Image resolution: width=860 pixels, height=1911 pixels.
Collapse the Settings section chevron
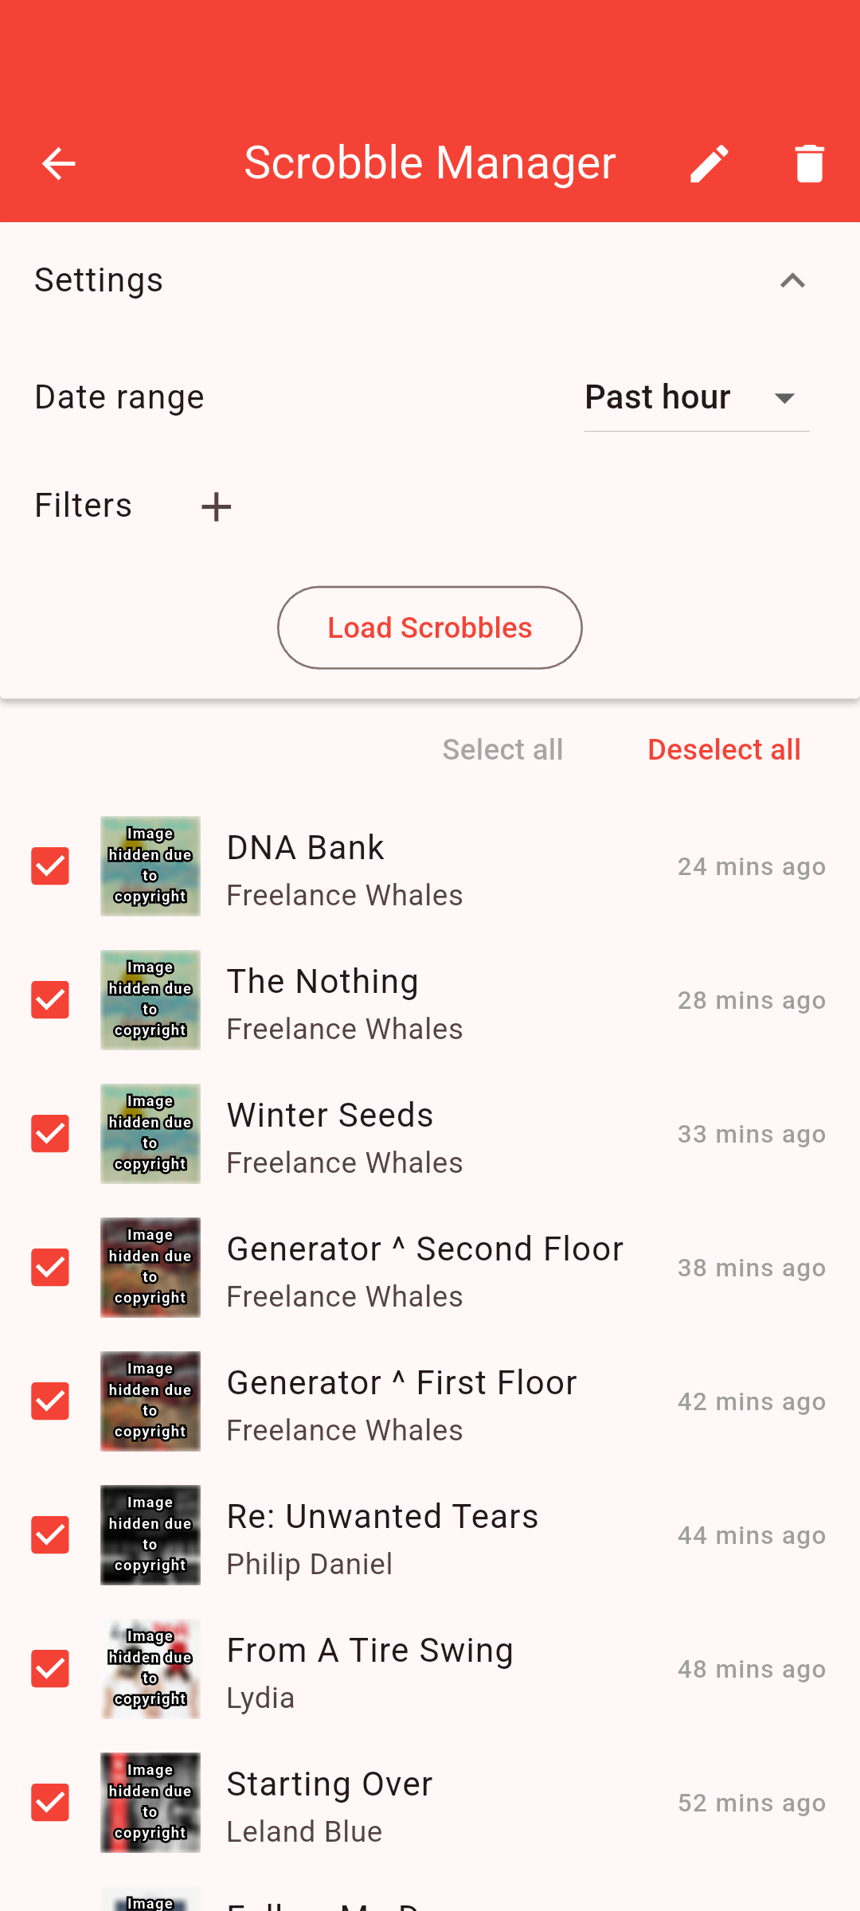pos(792,280)
